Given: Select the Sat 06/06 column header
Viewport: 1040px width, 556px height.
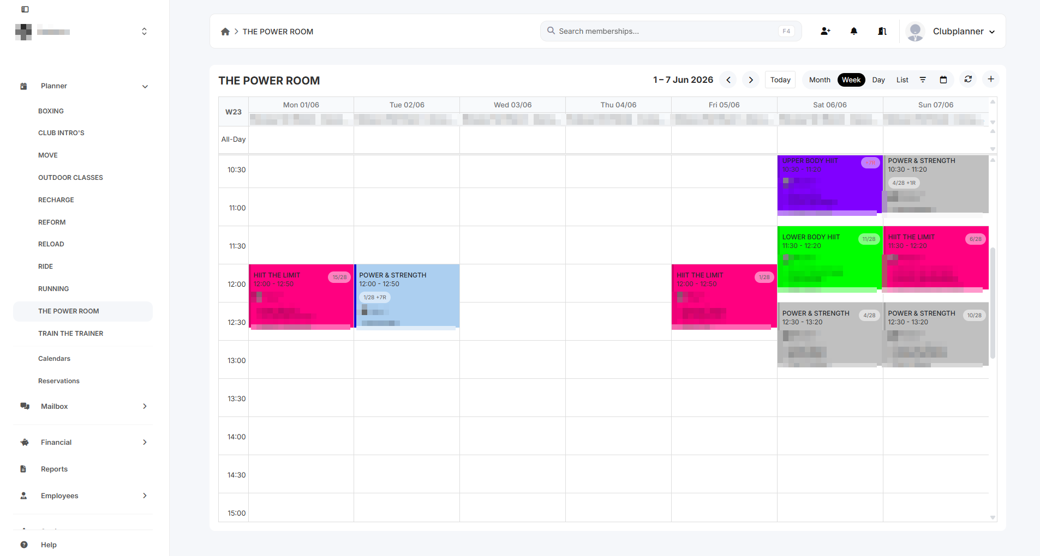Looking at the screenshot, I should point(830,105).
